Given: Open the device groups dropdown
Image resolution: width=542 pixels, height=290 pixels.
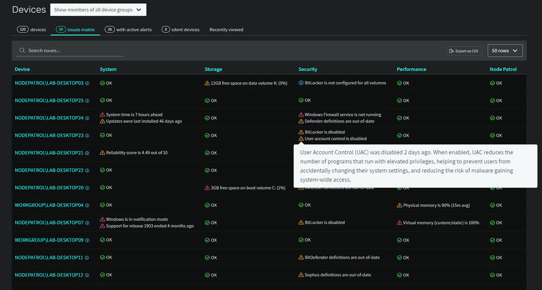Looking at the screenshot, I should [98, 10].
